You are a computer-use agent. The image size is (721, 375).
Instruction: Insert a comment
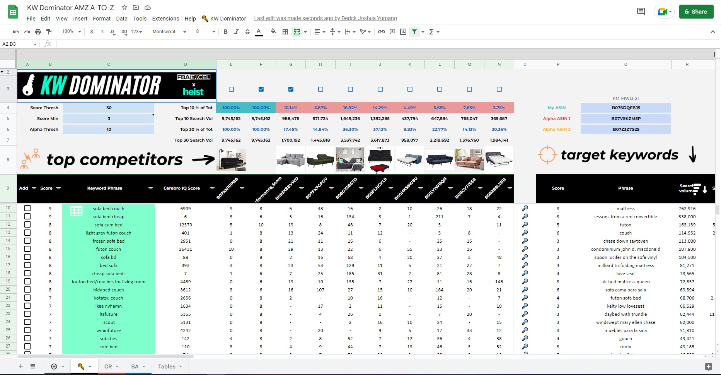click(x=392, y=32)
